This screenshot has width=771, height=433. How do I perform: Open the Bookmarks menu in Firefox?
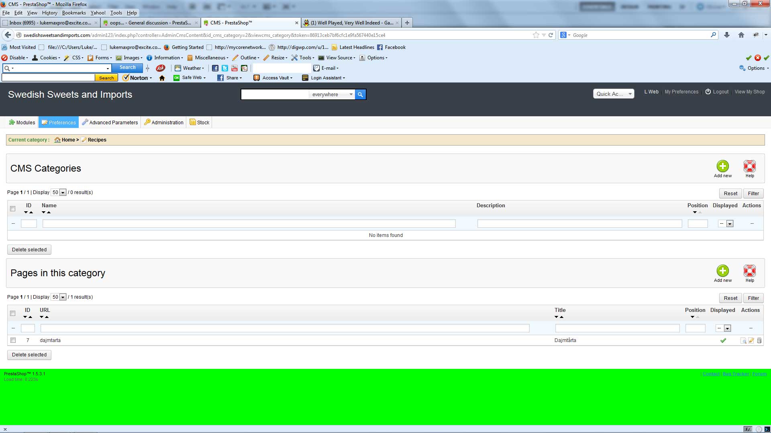click(74, 13)
